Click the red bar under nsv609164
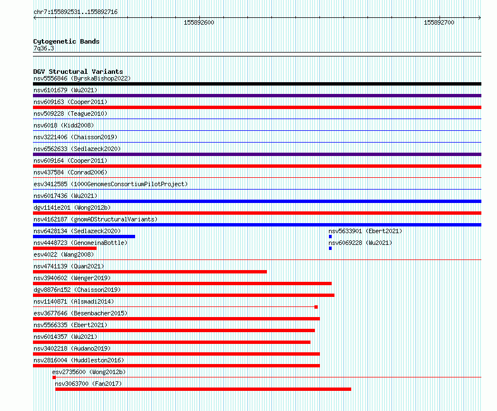 tap(257, 166)
